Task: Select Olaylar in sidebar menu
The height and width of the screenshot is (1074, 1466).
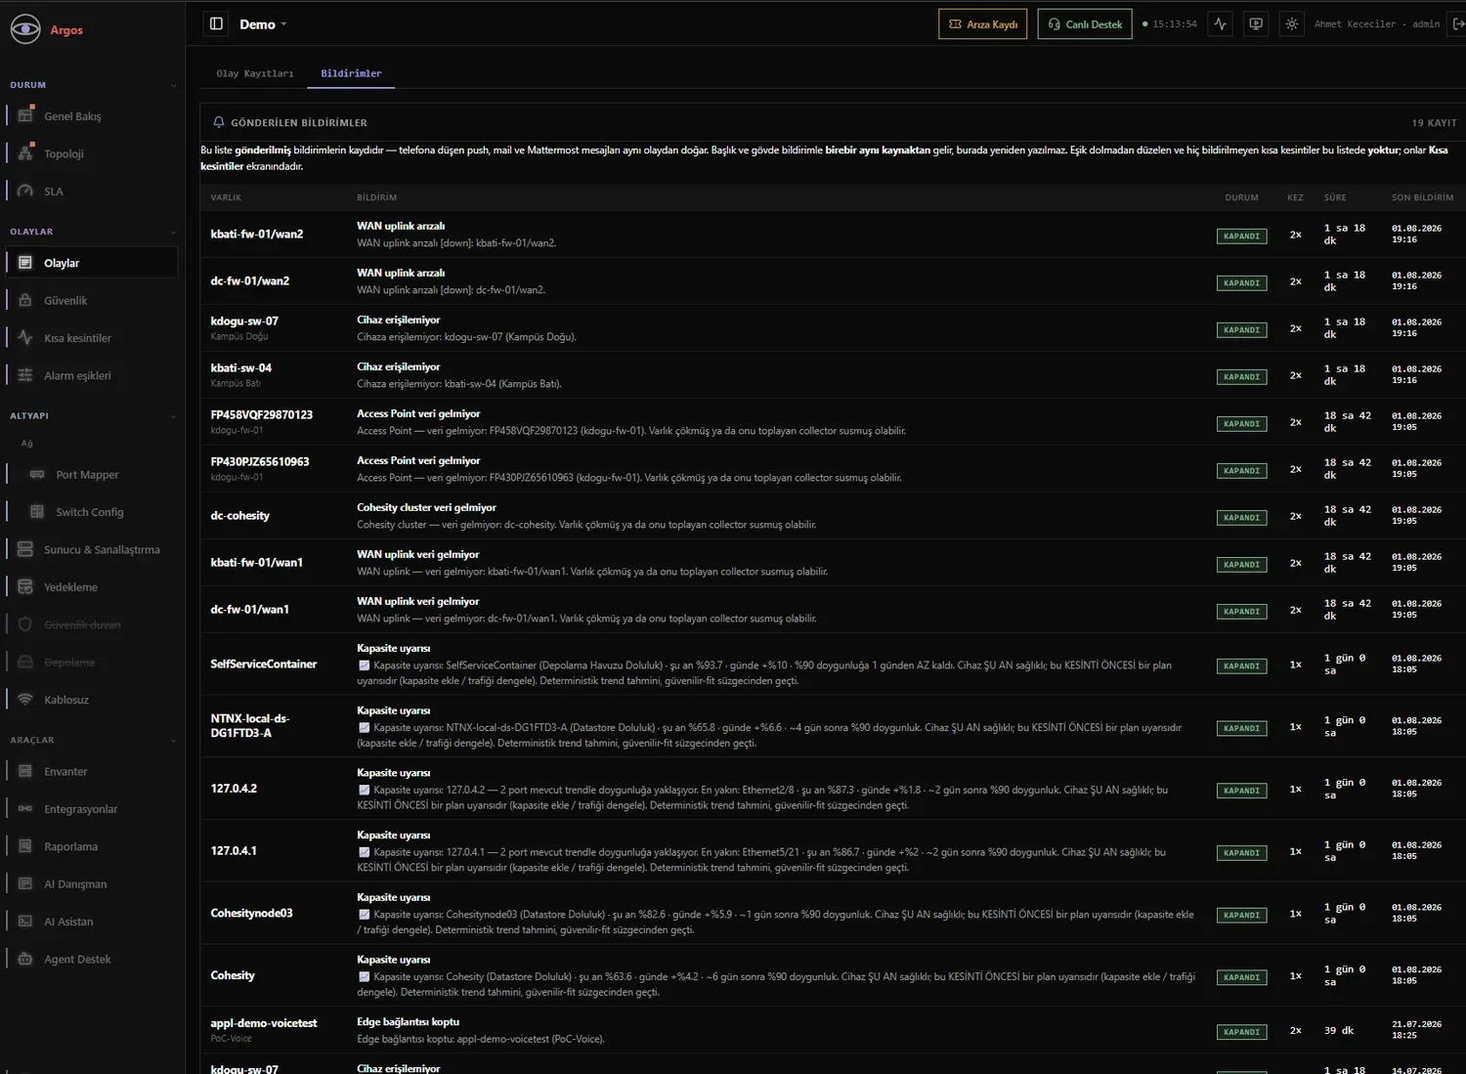Action: [x=92, y=263]
